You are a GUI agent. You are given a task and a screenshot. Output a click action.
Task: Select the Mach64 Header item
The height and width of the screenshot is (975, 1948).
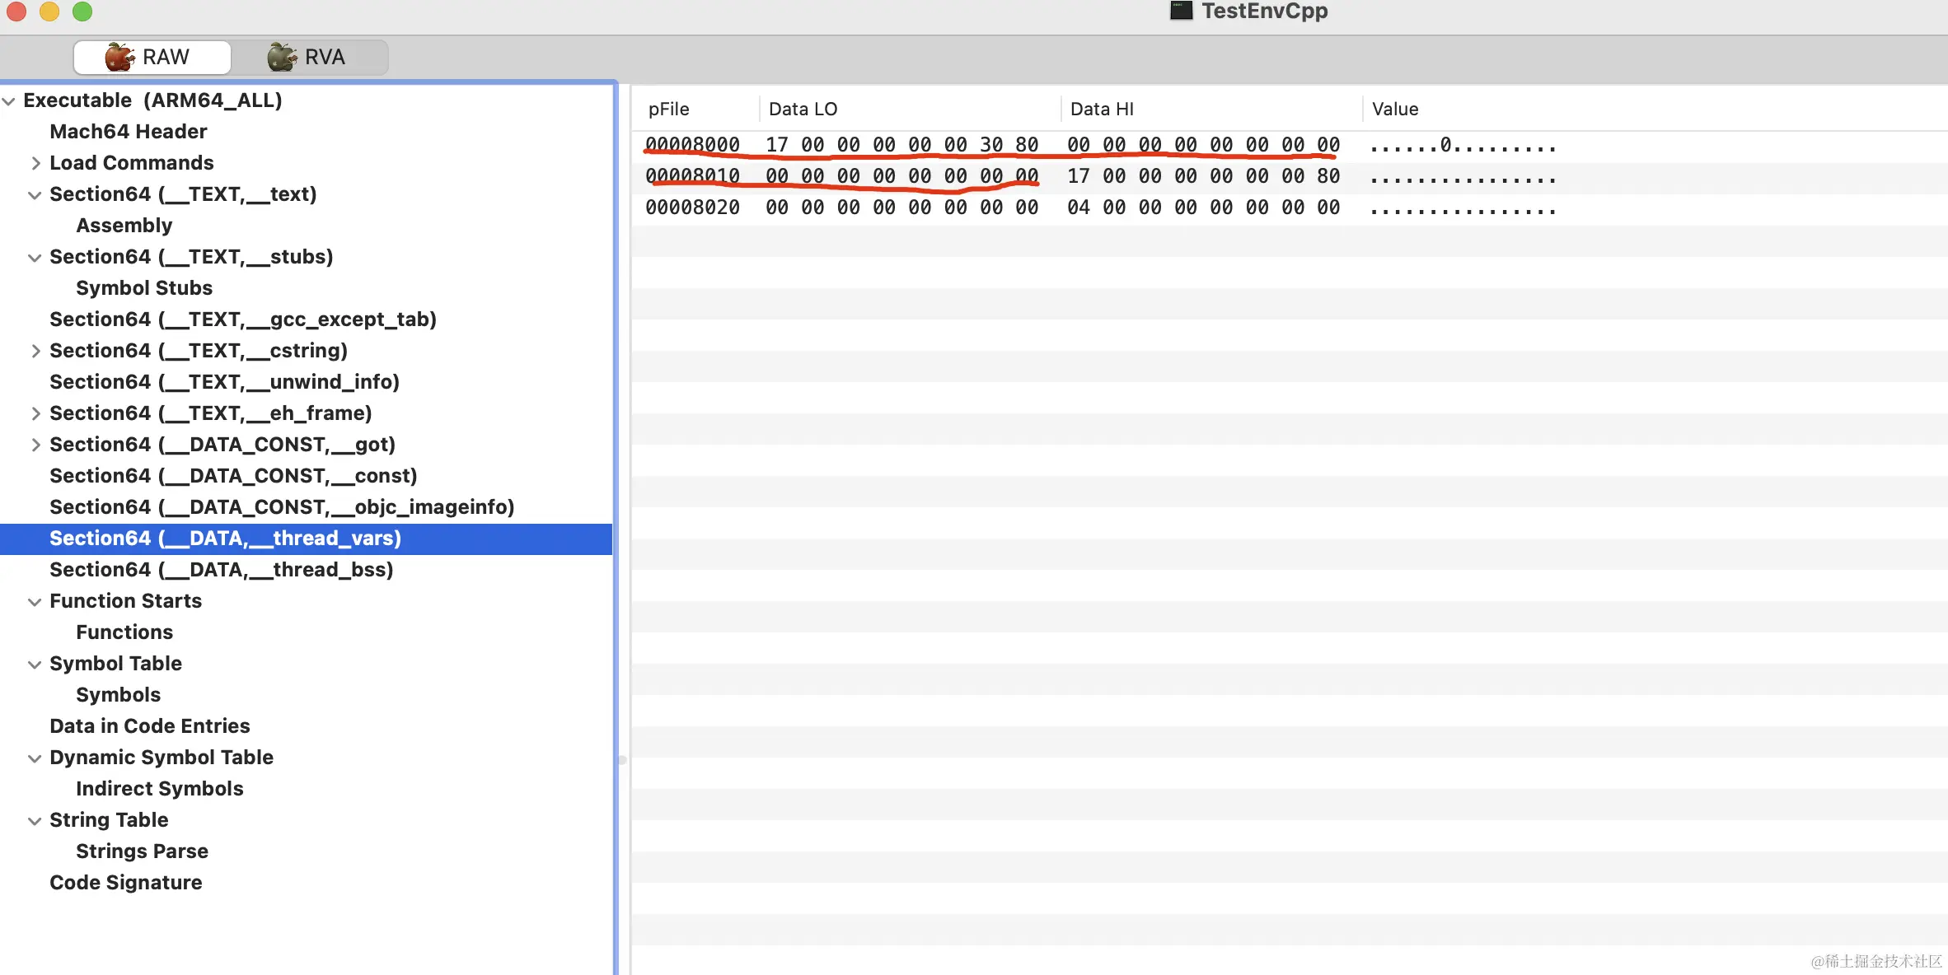pyautogui.click(x=128, y=132)
